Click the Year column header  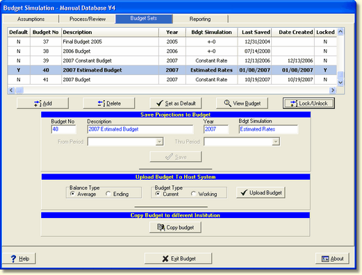172,32
